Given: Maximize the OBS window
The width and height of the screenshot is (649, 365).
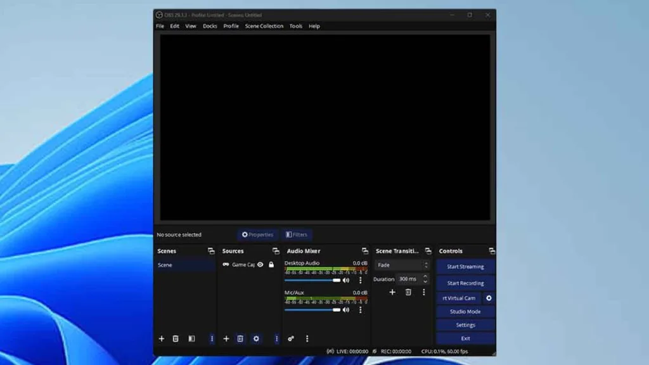Looking at the screenshot, I should pos(470,15).
